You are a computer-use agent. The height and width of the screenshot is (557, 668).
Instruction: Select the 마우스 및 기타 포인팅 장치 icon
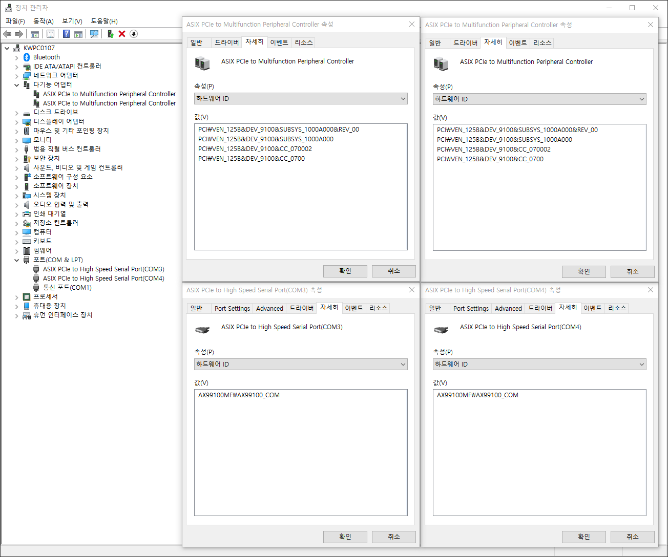(27, 131)
